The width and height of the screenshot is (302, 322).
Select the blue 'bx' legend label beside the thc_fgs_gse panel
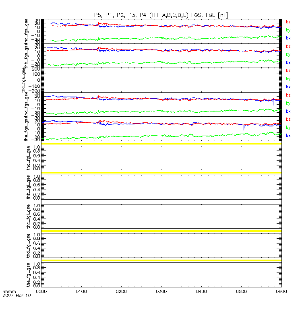click(288, 87)
